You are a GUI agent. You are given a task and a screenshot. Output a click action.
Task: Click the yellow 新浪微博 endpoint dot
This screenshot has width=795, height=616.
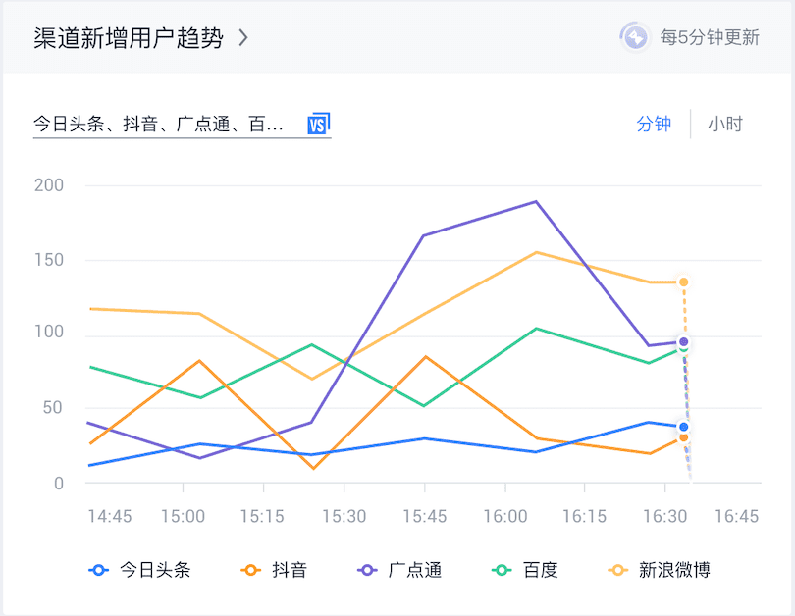683,282
